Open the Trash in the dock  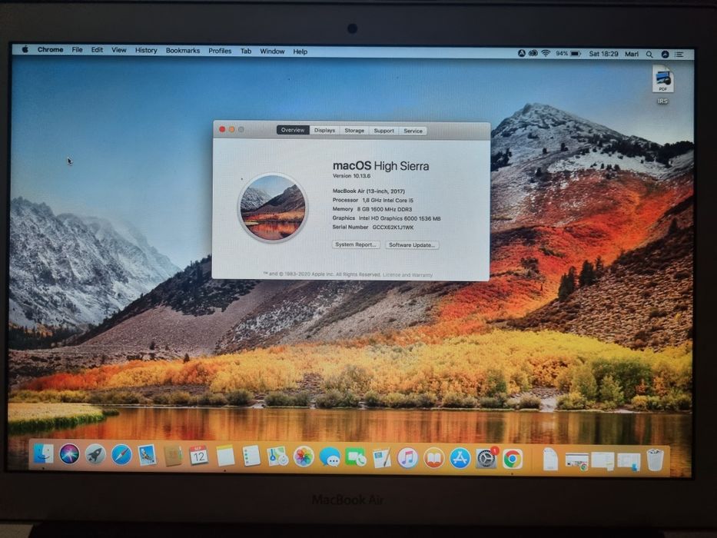[655, 460]
